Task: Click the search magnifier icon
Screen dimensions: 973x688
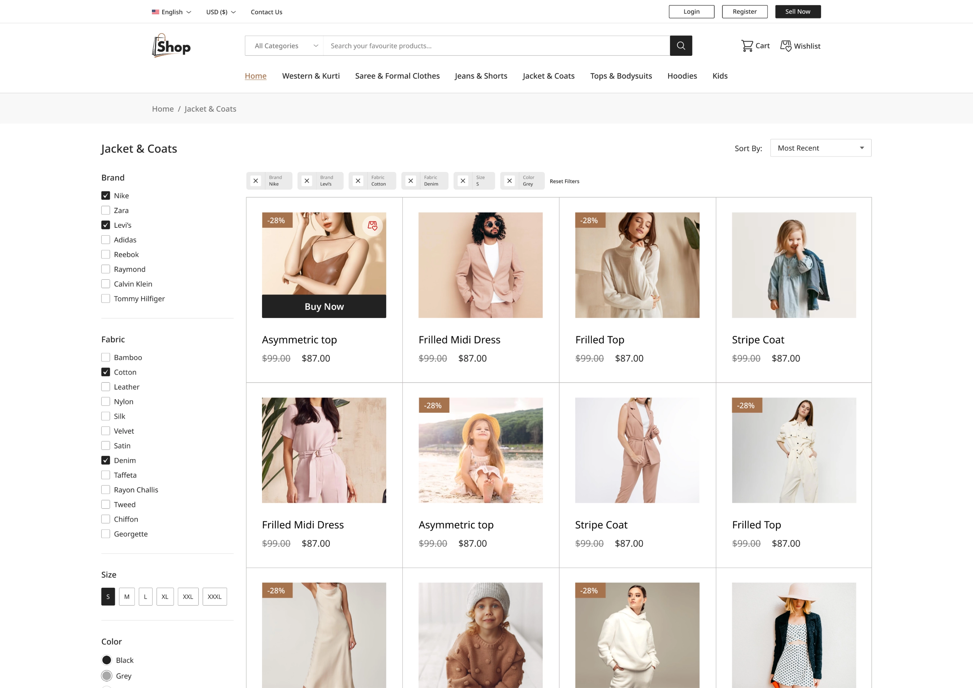Action: click(680, 45)
